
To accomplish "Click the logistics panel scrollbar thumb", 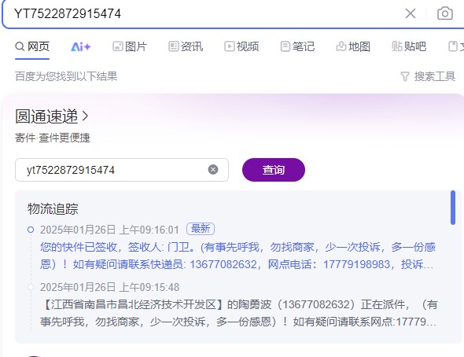I will click(x=453, y=208).
